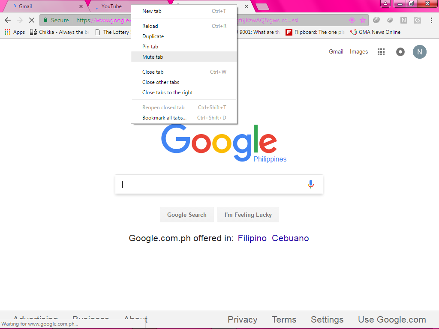
Task: Switch language to Filipino
Action: tap(252, 238)
